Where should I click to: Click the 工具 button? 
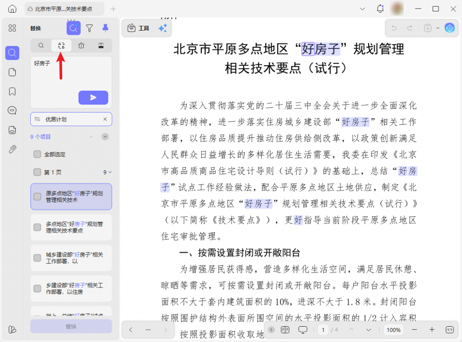pos(139,28)
